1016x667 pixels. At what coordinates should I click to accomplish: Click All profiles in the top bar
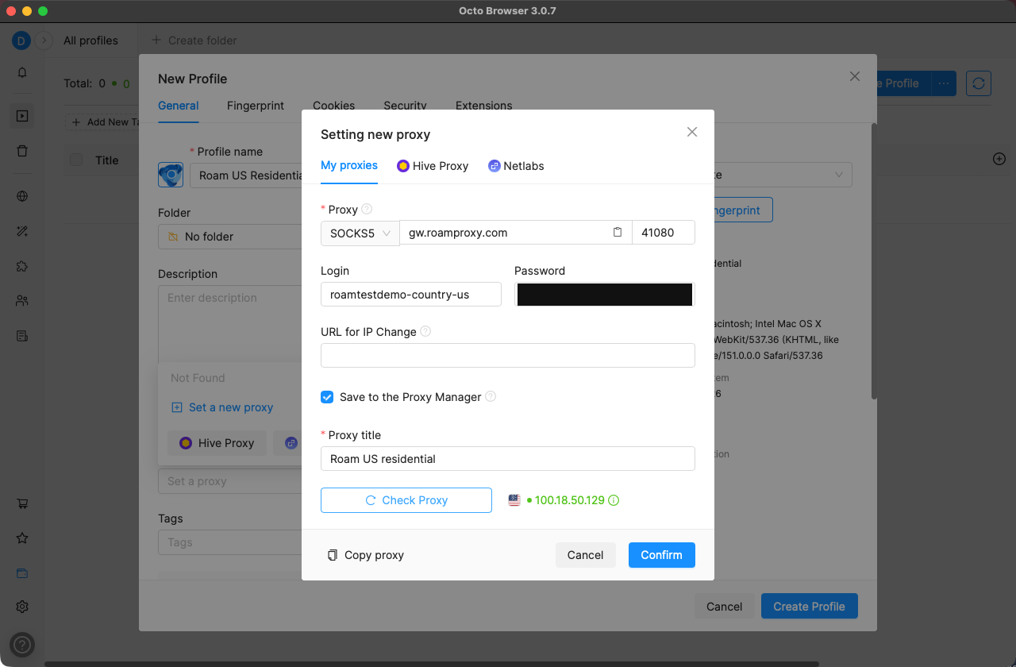pos(90,40)
